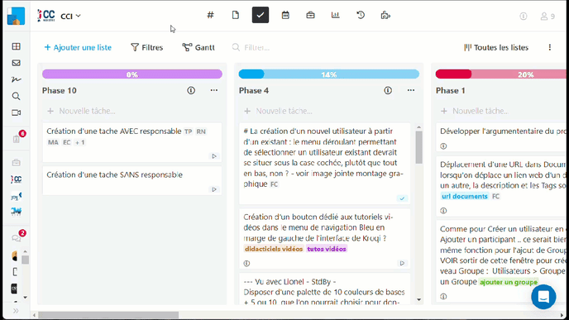The height and width of the screenshot is (320, 569).
Task: Open the chart statistics icon
Action: click(x=335, y=15)
